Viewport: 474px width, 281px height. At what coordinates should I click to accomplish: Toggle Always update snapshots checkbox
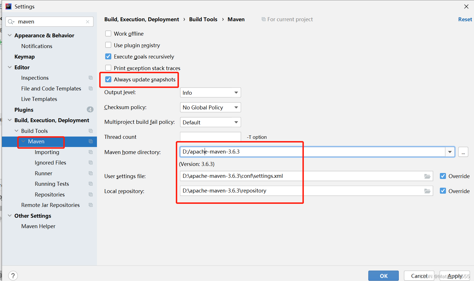[108, 79]
